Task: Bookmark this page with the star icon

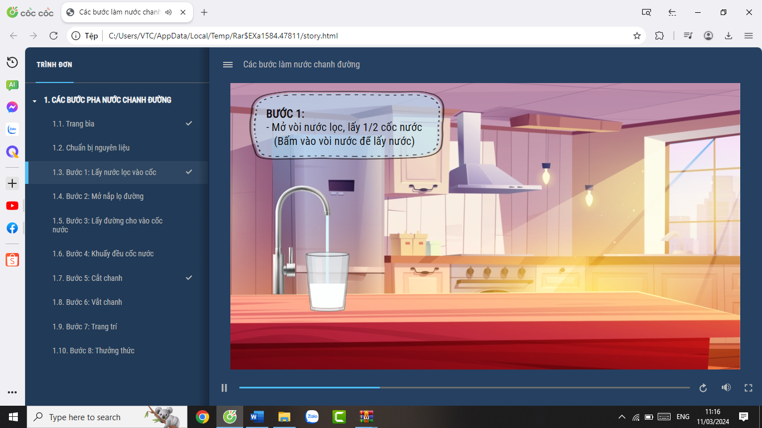Action: tap(636, 36)
